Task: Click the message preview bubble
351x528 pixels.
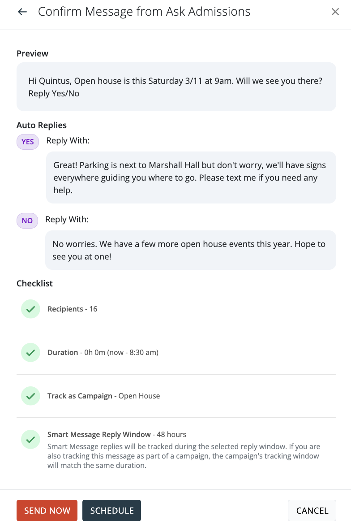Action: (176, 87)
